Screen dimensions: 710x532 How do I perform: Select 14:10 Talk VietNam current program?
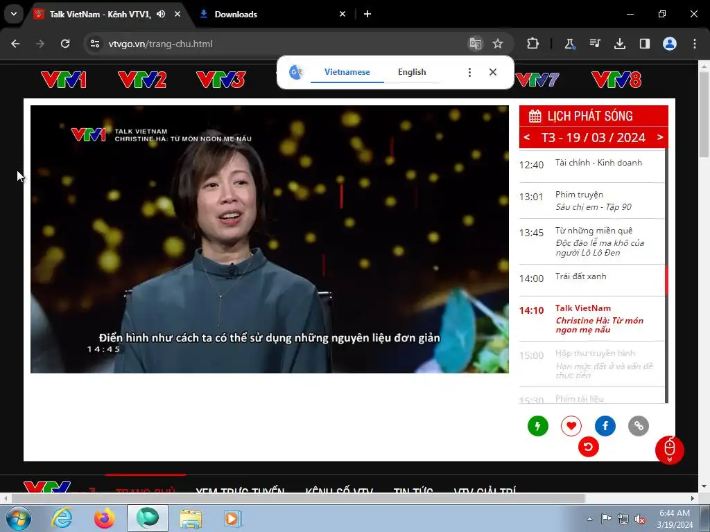click(591, 319)
